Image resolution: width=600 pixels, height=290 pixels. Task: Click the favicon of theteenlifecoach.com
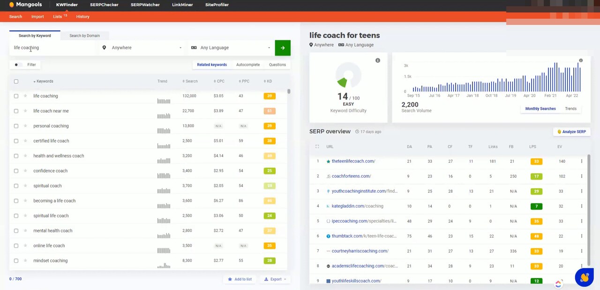click(328, 161)
